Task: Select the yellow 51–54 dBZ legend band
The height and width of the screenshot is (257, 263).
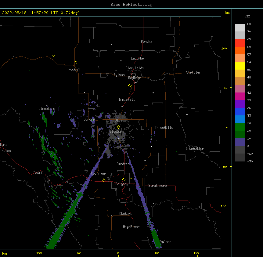Action: tap(240, 66)
